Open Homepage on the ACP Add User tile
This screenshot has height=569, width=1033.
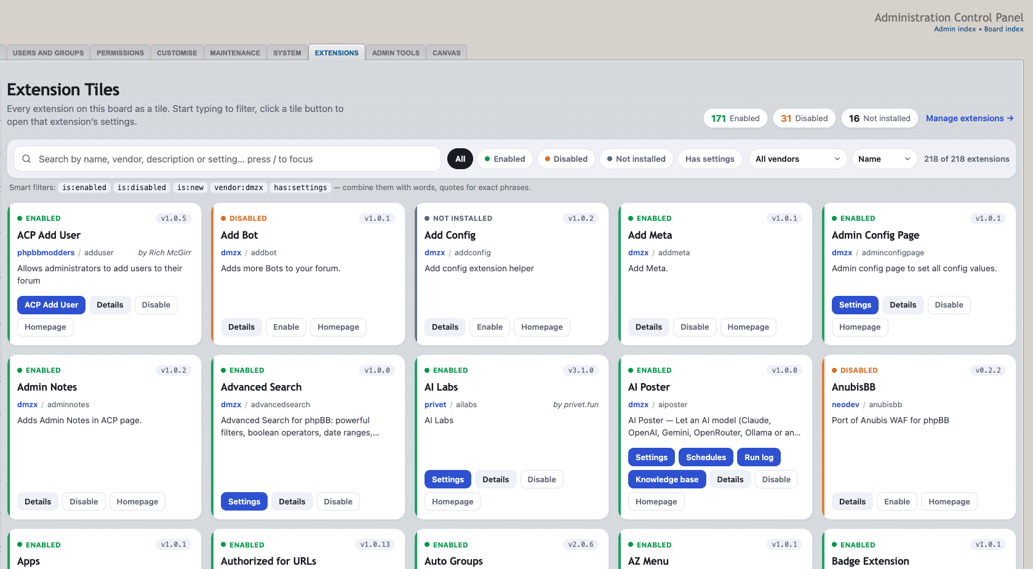(x=46, y=327)
